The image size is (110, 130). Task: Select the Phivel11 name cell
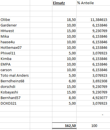click(x=15, y=53)
